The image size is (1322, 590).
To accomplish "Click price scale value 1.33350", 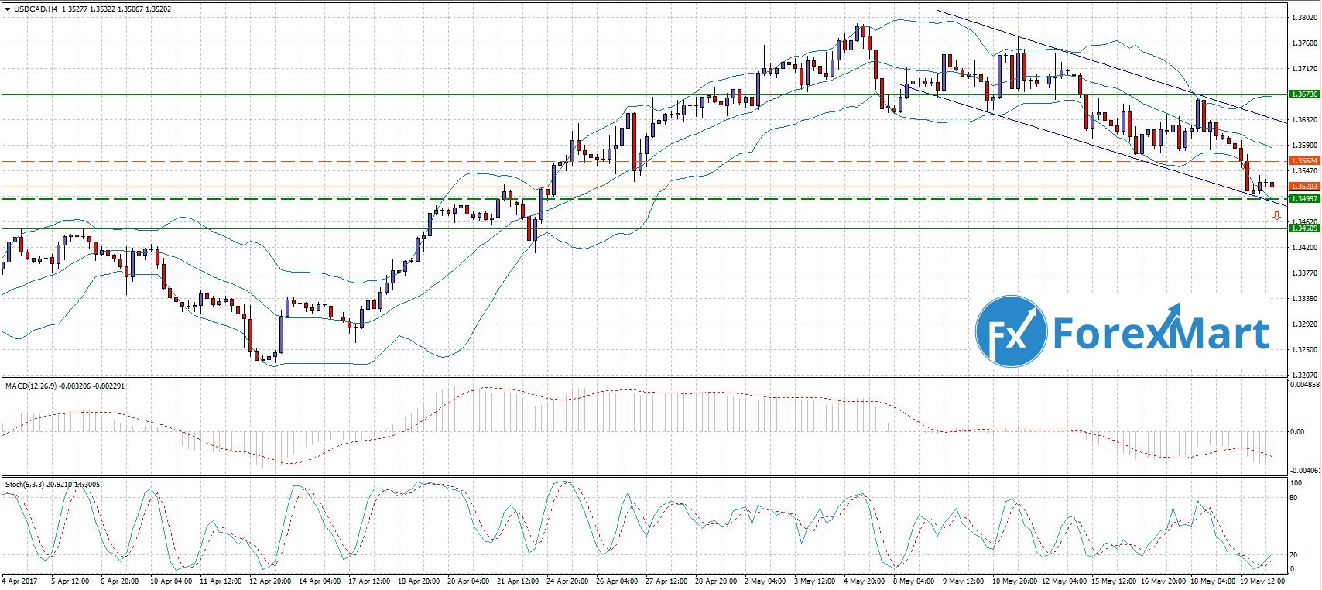I will pos(1305,299).
